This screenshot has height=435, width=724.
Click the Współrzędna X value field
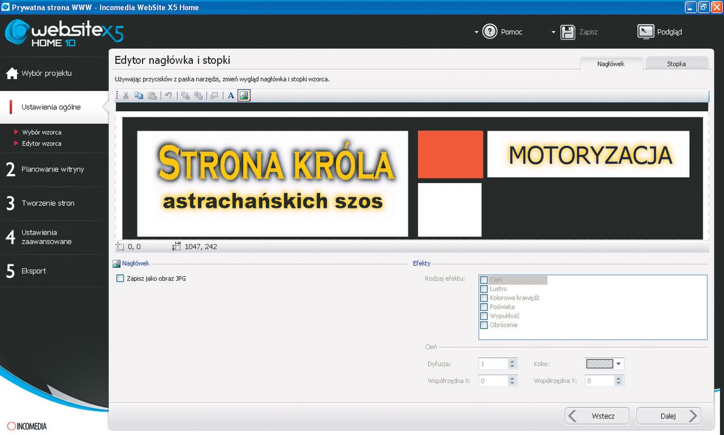coord(493,381)
